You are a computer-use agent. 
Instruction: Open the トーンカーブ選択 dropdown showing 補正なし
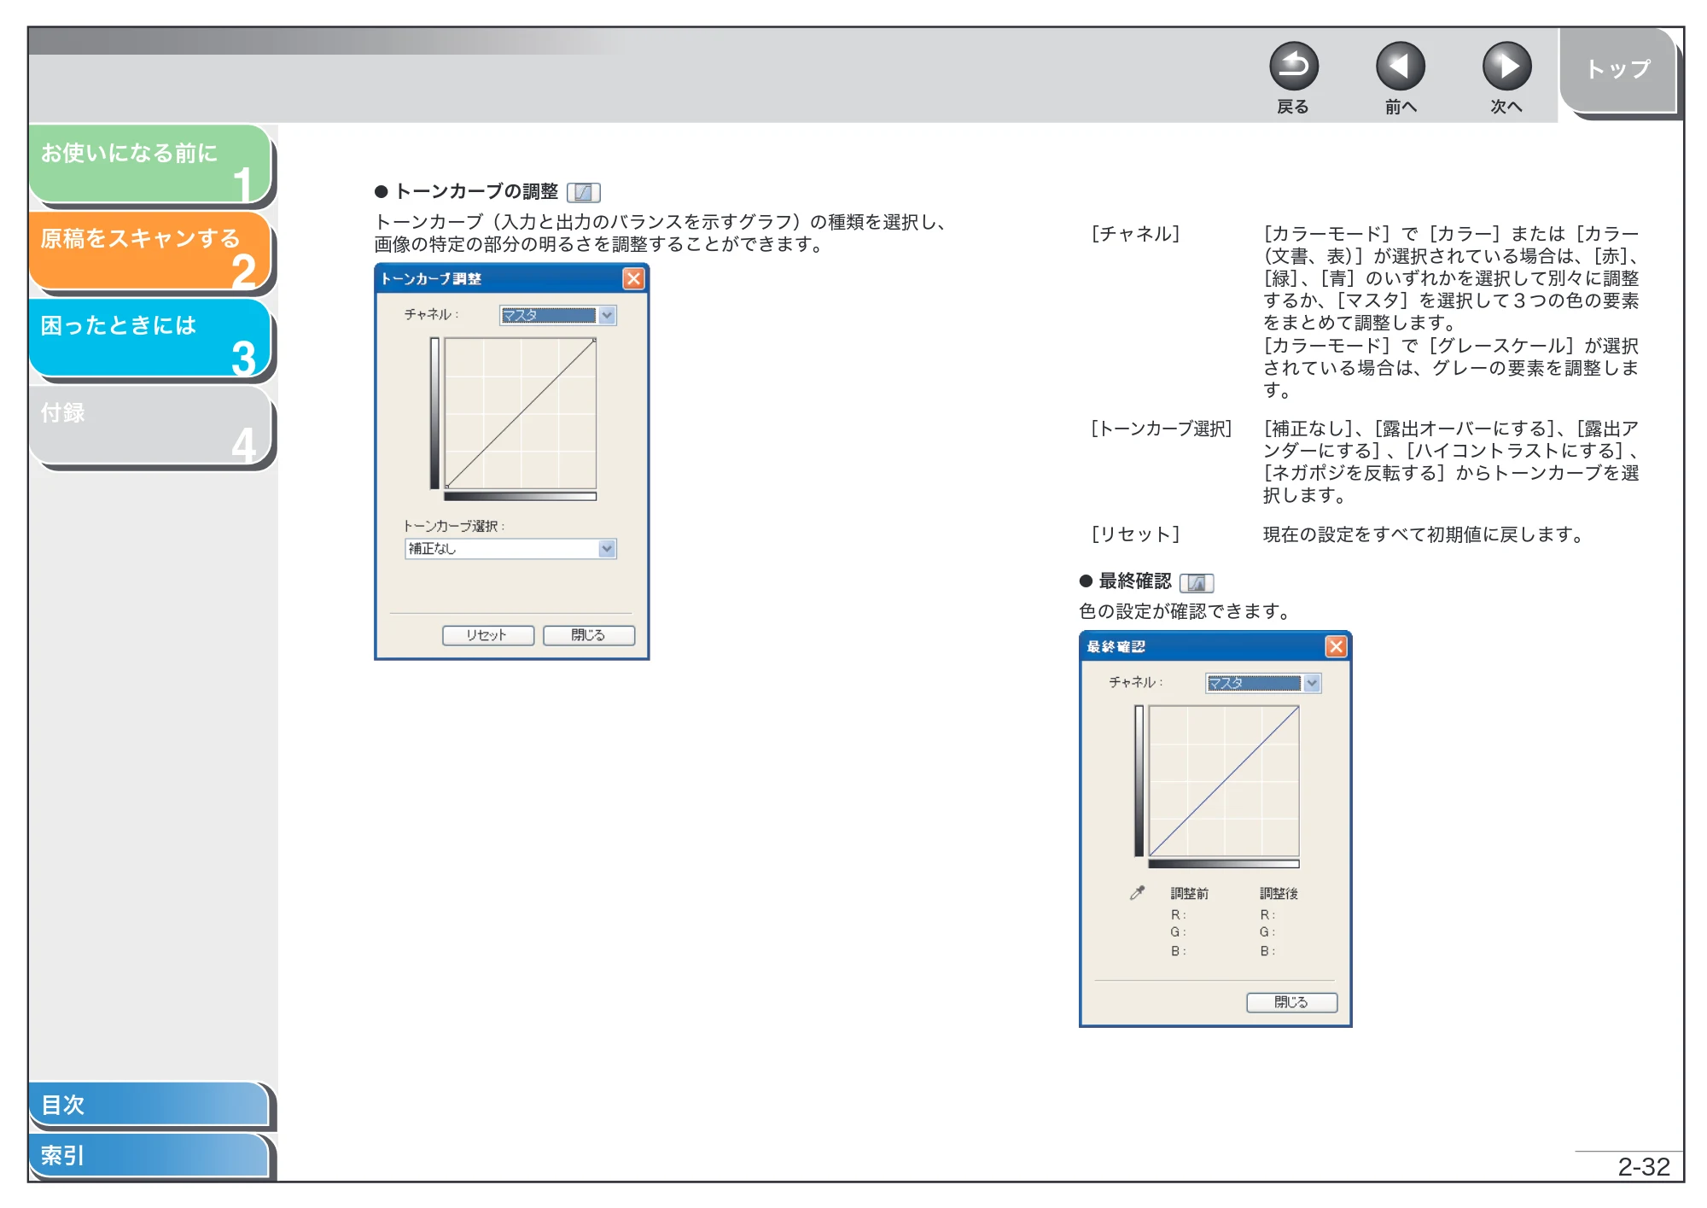click(x=510, y=549)
